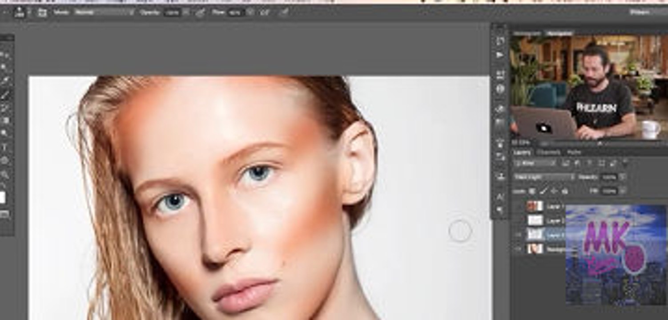This screenshot has width=668, height=320.
Task: Select the Background layer thumbnail
Action: pos(535,249)
